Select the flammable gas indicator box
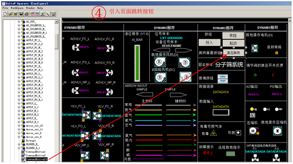This screenshot has width=293, height=164. pyautogui.click(x=239, y=133)
